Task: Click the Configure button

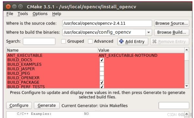Action: pyautogui.click(x=19, y=105)
